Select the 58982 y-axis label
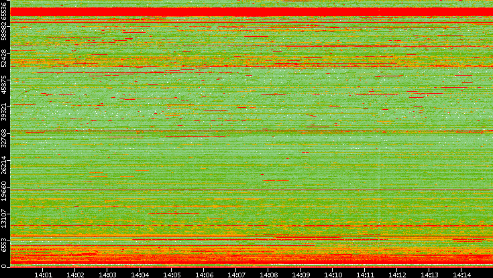493x278 pixels. click(3, 31)
